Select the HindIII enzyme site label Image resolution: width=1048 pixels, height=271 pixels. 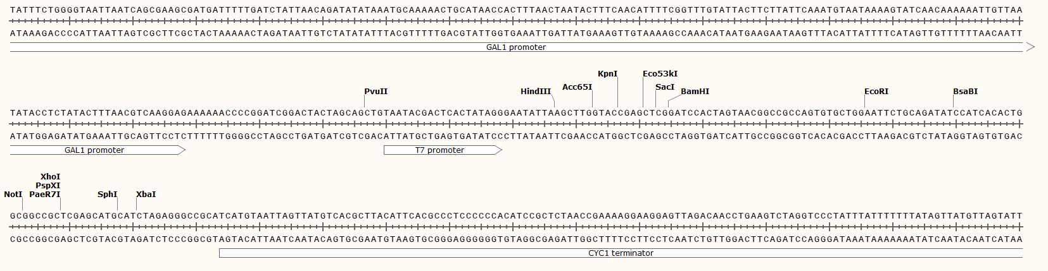536,92
